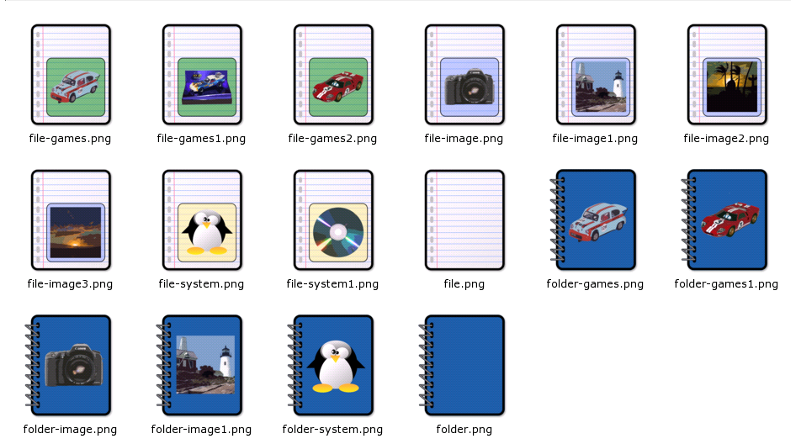Select the folder-games1.png red car notebook
Screen dimensions: 801x444
tap(724, 220)
